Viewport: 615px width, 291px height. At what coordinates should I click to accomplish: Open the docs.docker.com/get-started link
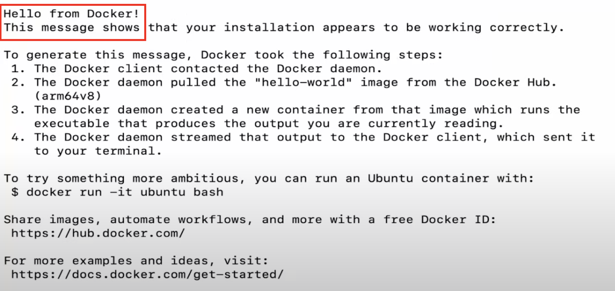tap(147, 275)
